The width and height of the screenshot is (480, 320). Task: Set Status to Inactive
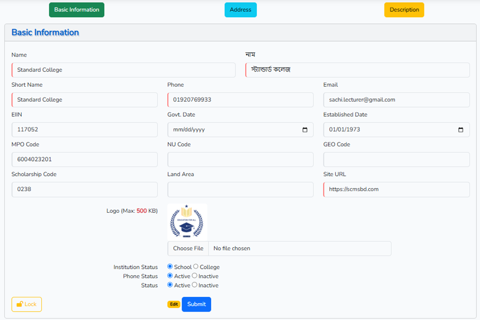coord(195,285)
